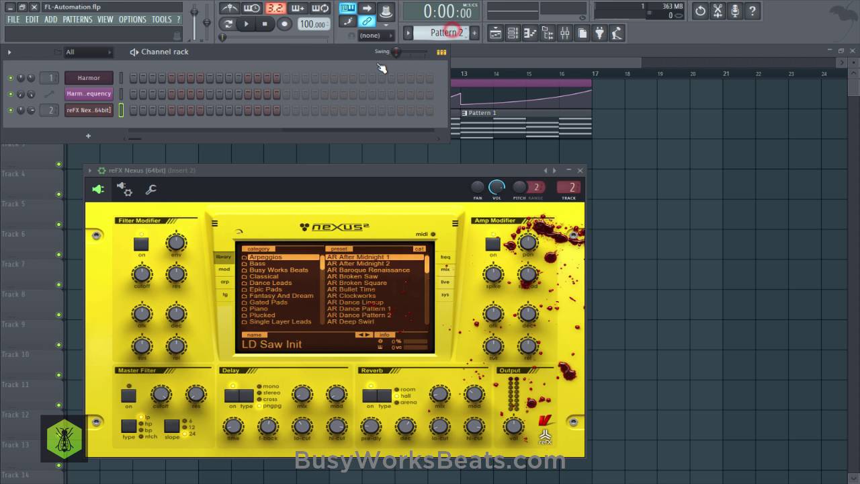Select Busy Works Beats category
Image resolution: width=860 pixels, height=484 pixels.
coord(279,270)
